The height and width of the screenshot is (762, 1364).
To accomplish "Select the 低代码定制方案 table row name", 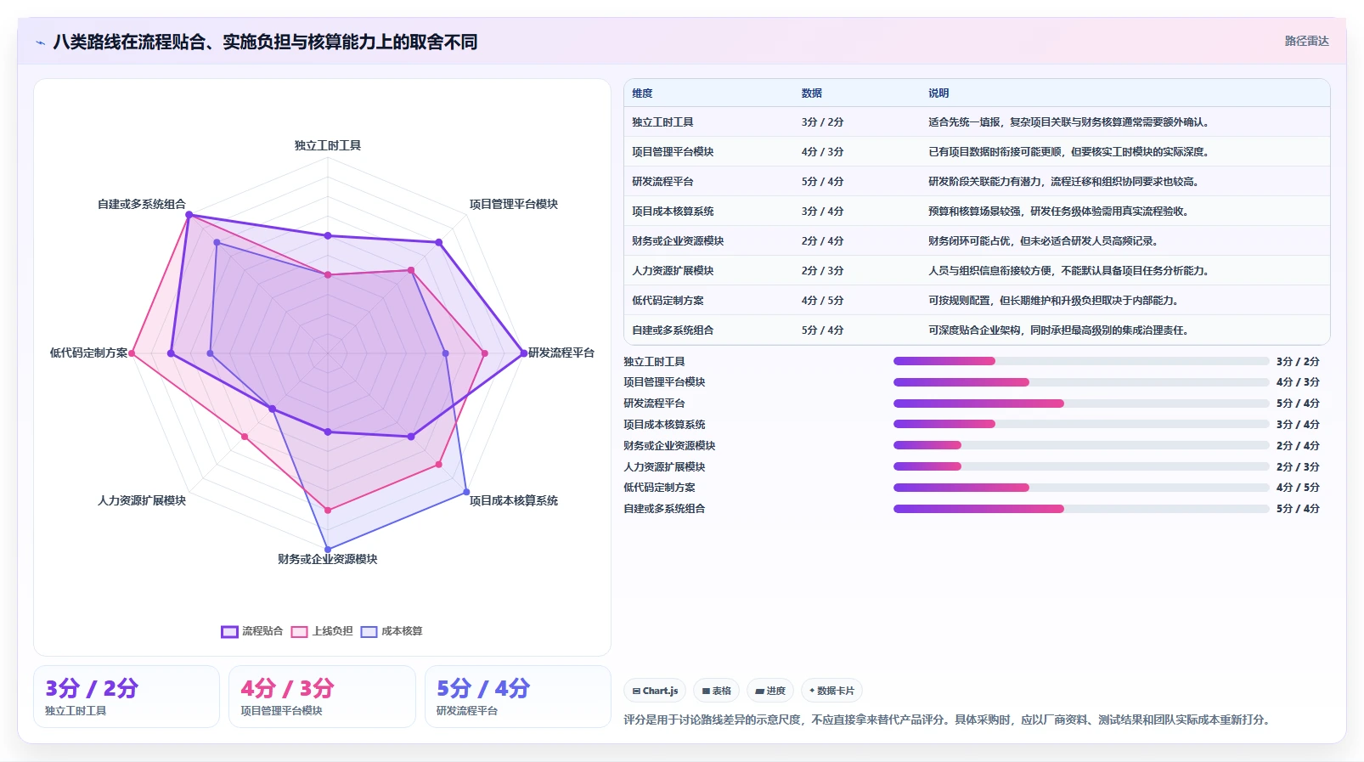I will click(668, 301).
